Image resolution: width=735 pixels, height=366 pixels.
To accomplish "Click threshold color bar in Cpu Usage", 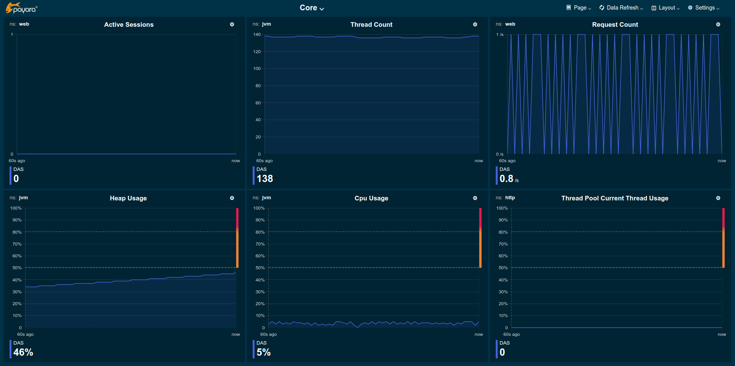I will coord(480,238).
